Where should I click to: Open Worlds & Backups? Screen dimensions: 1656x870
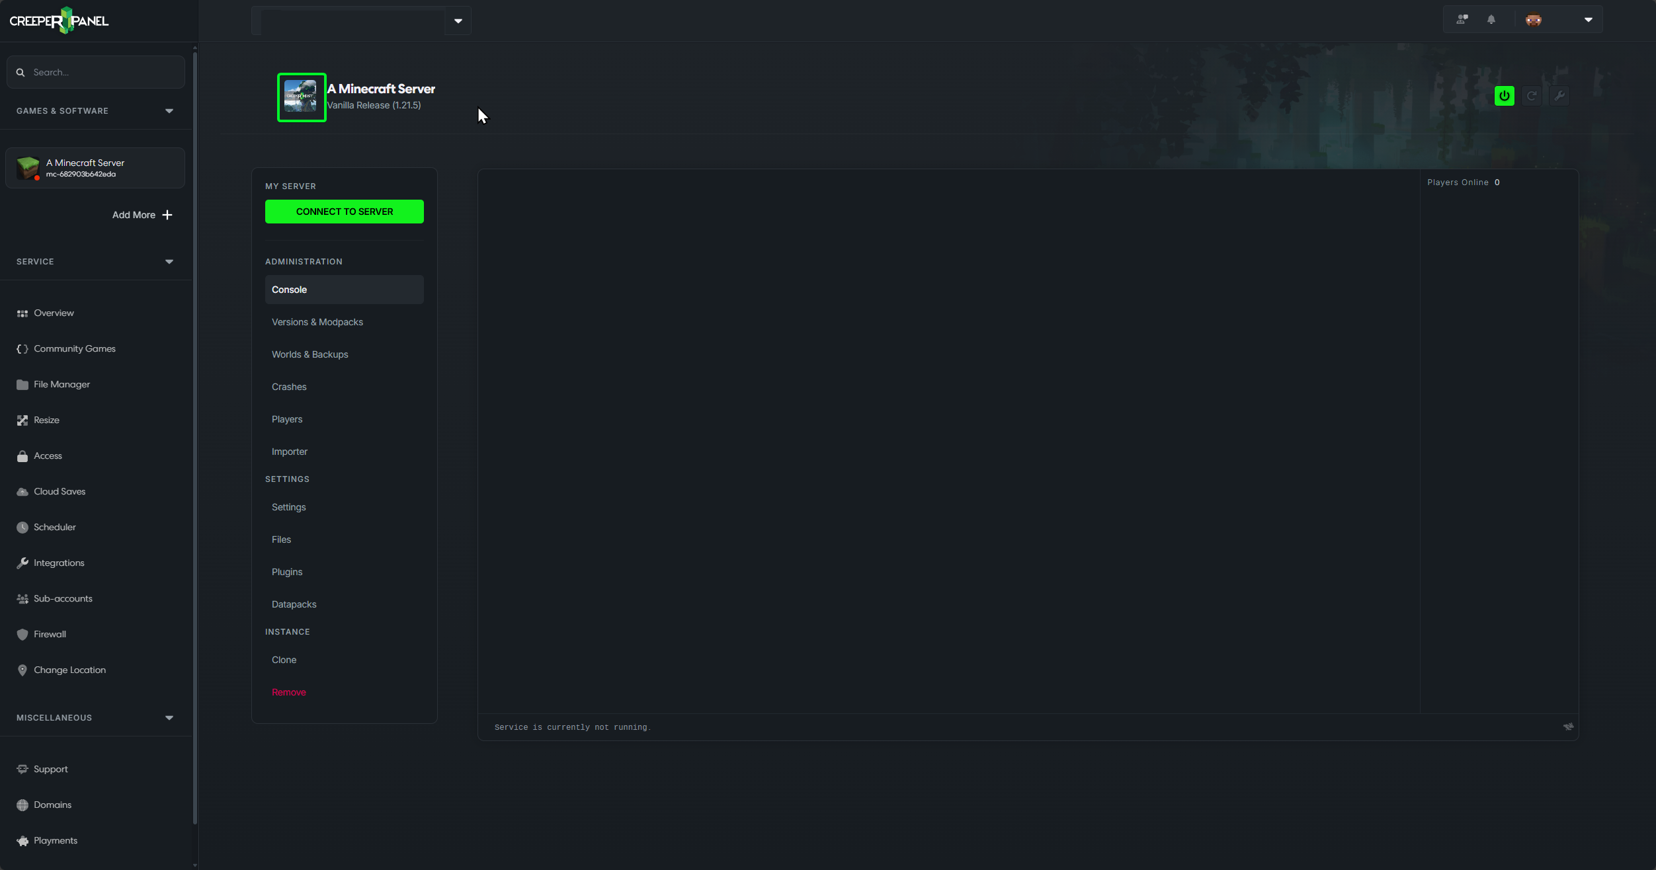click(310, 354)
